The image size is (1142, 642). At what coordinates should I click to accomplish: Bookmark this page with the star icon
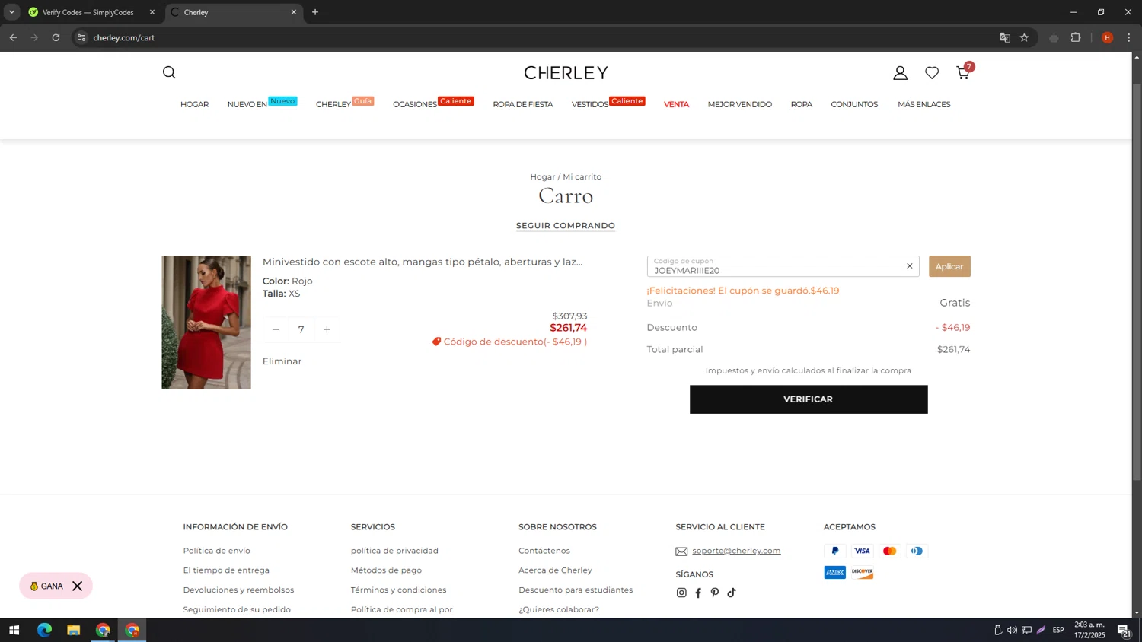pyautogui.click(x=1024, y=37)
